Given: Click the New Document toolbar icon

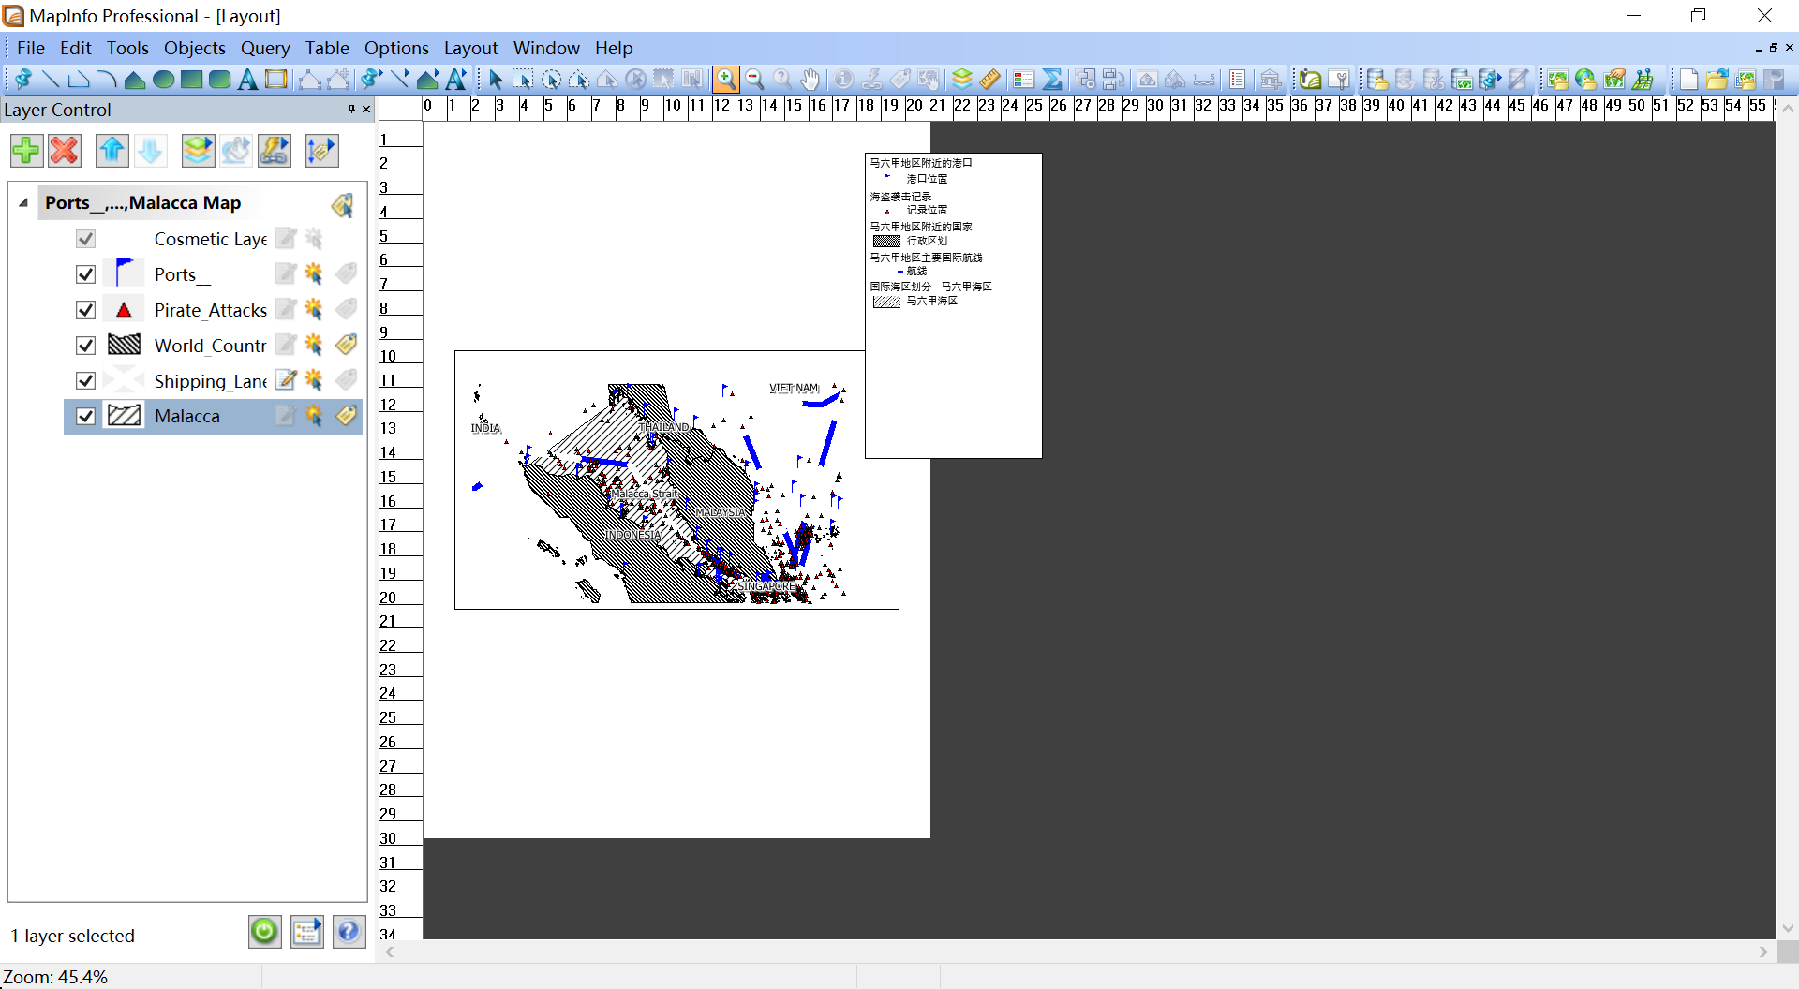Looking at the screenshot, I should (1688, 80).
